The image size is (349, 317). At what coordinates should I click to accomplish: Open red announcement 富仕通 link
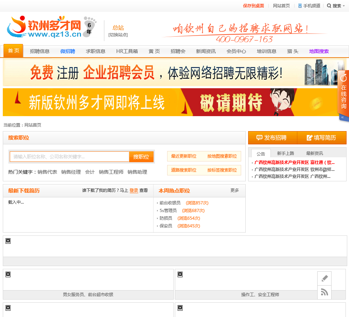295,163
